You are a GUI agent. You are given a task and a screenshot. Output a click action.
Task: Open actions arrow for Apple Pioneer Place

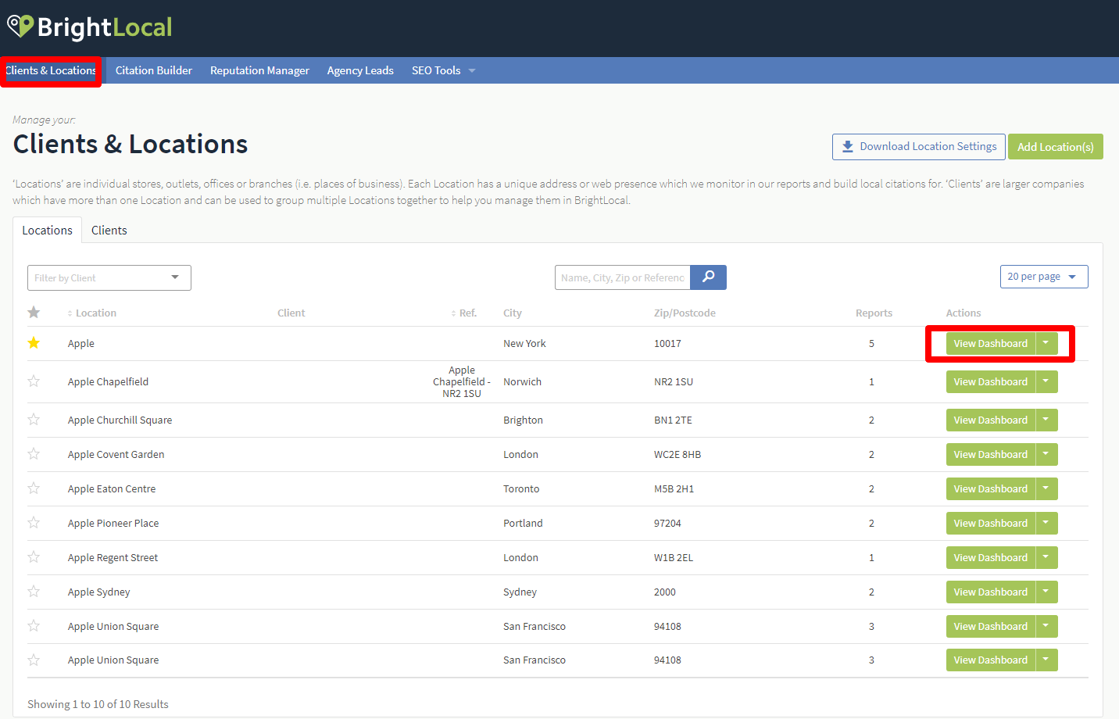pyautogui.click(x=1046, y=523)
